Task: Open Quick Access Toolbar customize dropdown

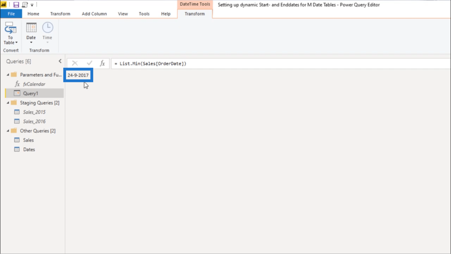Action: coord(32,5)
